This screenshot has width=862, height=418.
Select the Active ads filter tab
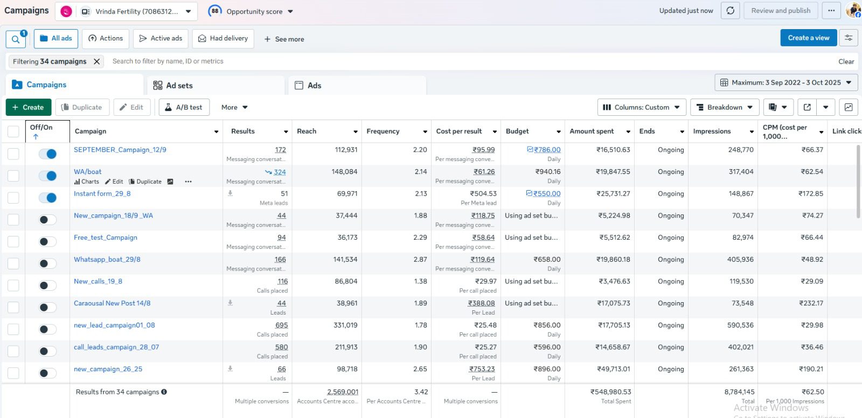(161, 38)
